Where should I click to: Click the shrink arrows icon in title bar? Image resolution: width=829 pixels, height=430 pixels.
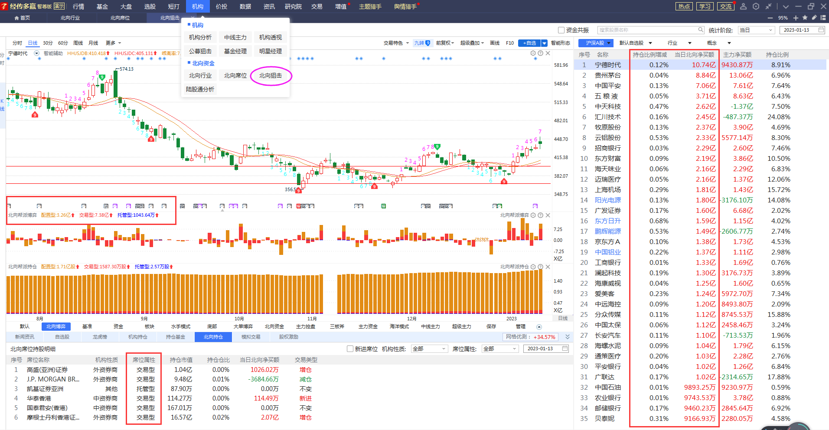click(768, 6)
